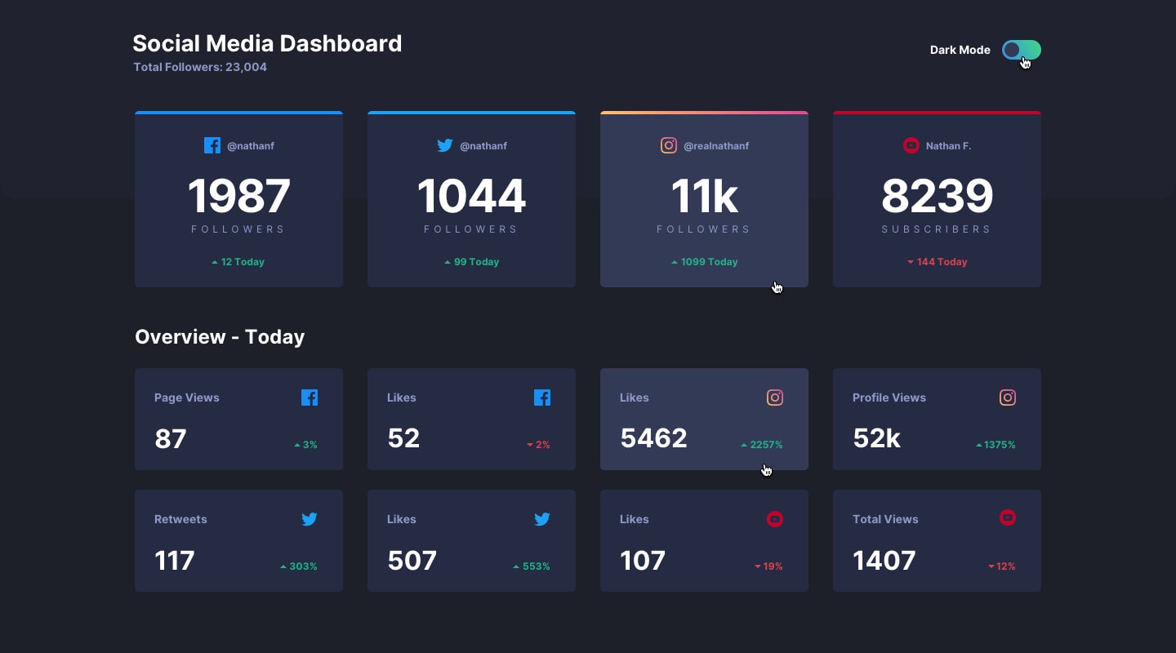Select the Instagram icon on the 5462 Likes card

774,398
